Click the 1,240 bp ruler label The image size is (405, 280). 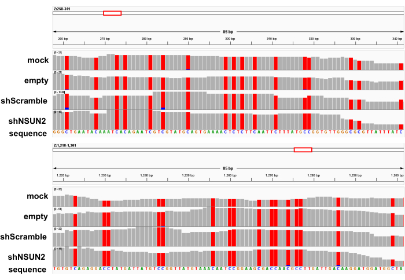point(146,175)
